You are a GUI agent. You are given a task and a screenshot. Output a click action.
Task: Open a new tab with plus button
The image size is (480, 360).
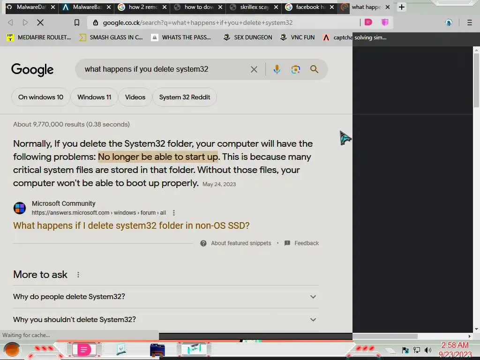[x=402, y=7]
